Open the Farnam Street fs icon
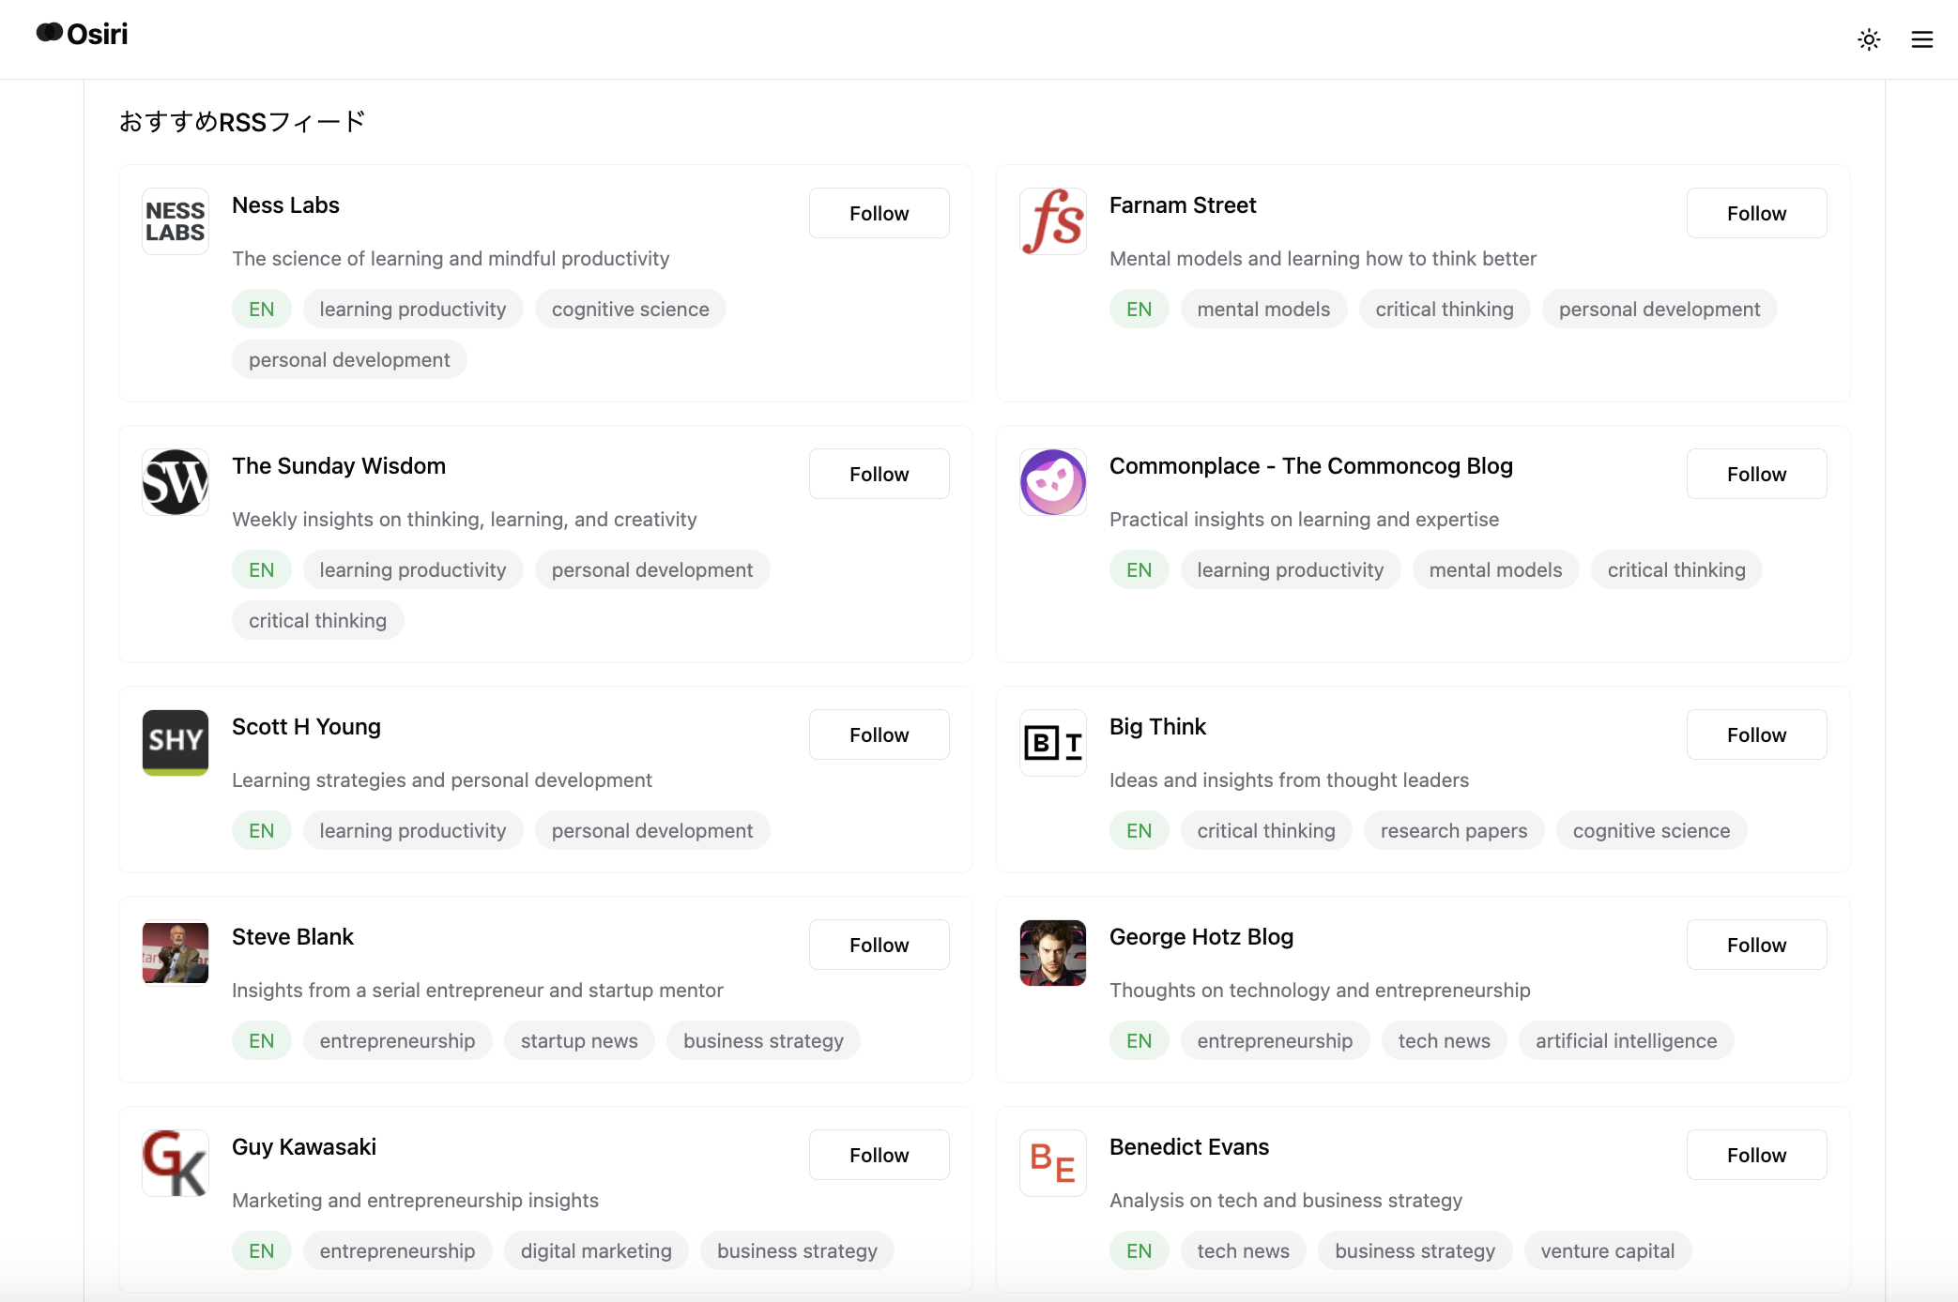Viewport: 1958px width, 1302px height. pos(1053,221)
